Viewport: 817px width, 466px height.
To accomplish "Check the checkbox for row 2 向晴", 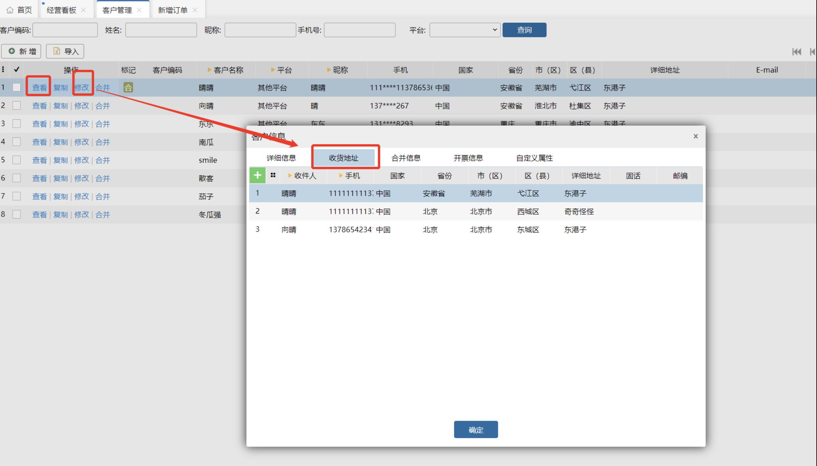I will tap(16, 106).
